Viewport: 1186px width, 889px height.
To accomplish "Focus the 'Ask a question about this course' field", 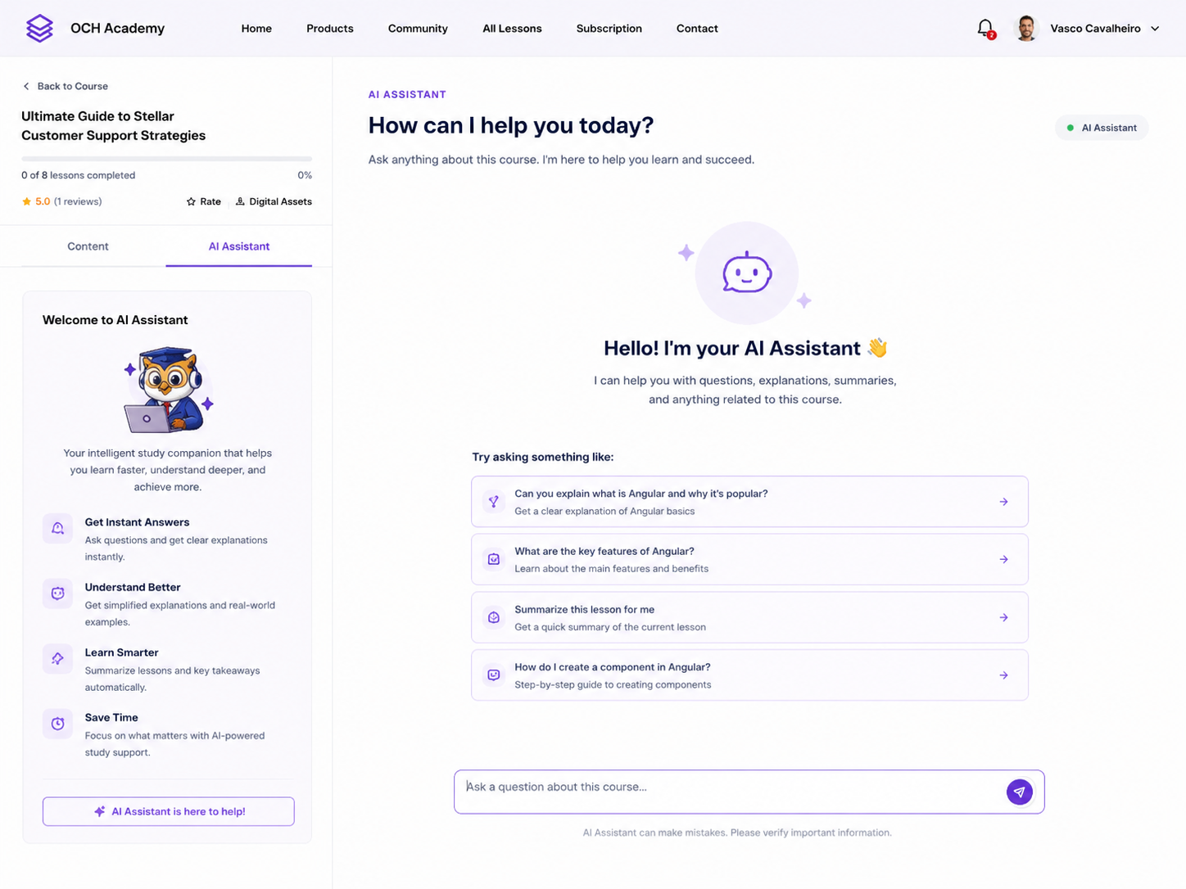I will pos(729,792).
